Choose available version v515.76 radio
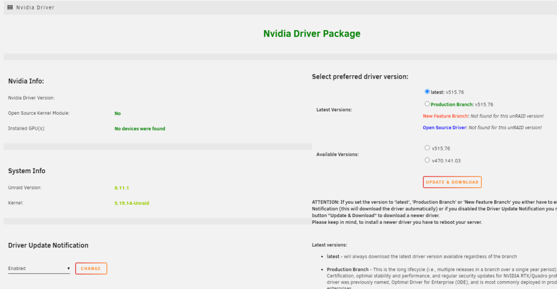 pos(427,148)
